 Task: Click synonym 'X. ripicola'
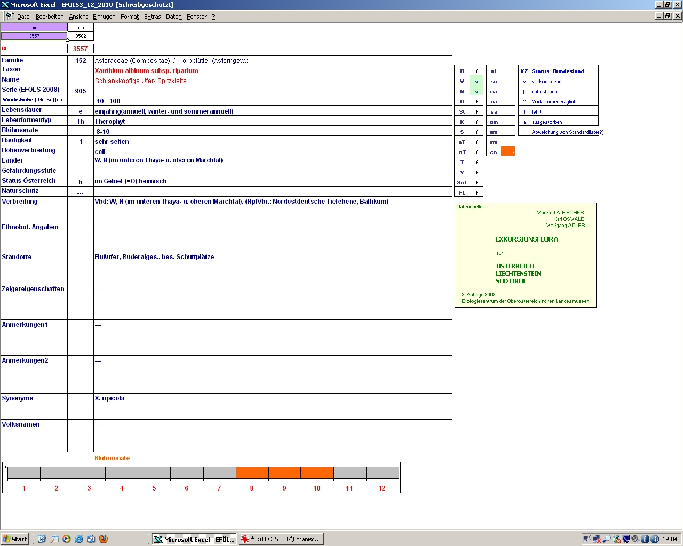tap(109, 398)
